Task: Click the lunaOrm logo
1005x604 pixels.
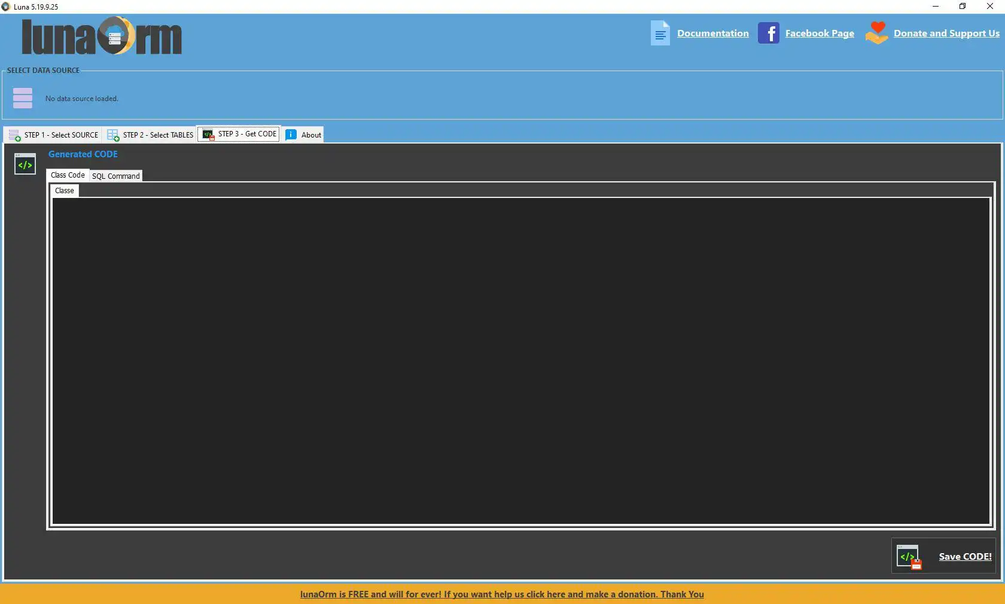Action: click(x=102, y=36)
